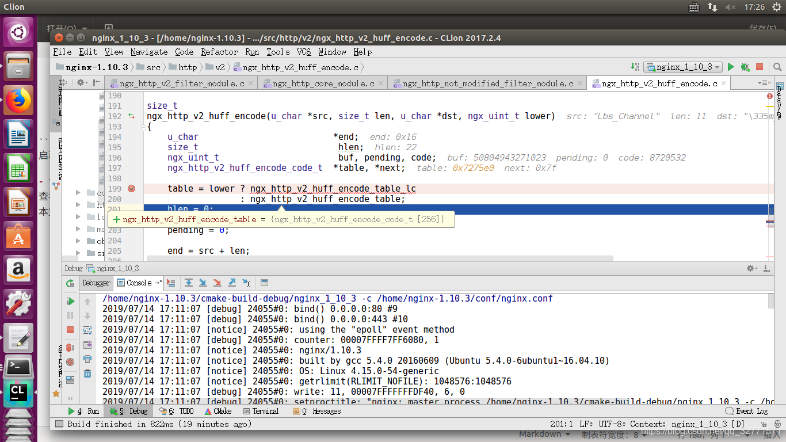This screenshot has width=786, height=442.
Task: Click Scroll to End console icon
Action: (87, 345)
